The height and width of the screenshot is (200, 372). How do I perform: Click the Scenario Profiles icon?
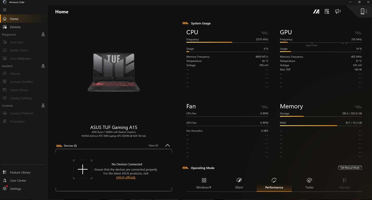[x=4, y=82]
